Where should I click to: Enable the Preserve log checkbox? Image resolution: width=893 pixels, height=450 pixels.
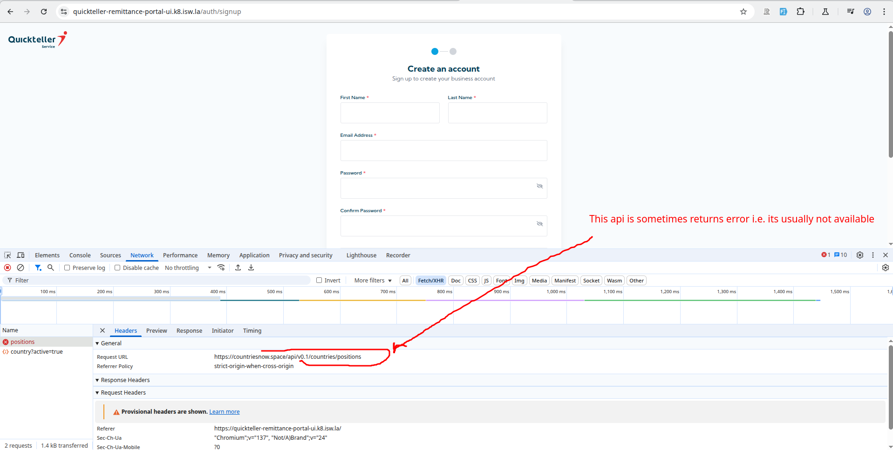(x=67, y=268)
